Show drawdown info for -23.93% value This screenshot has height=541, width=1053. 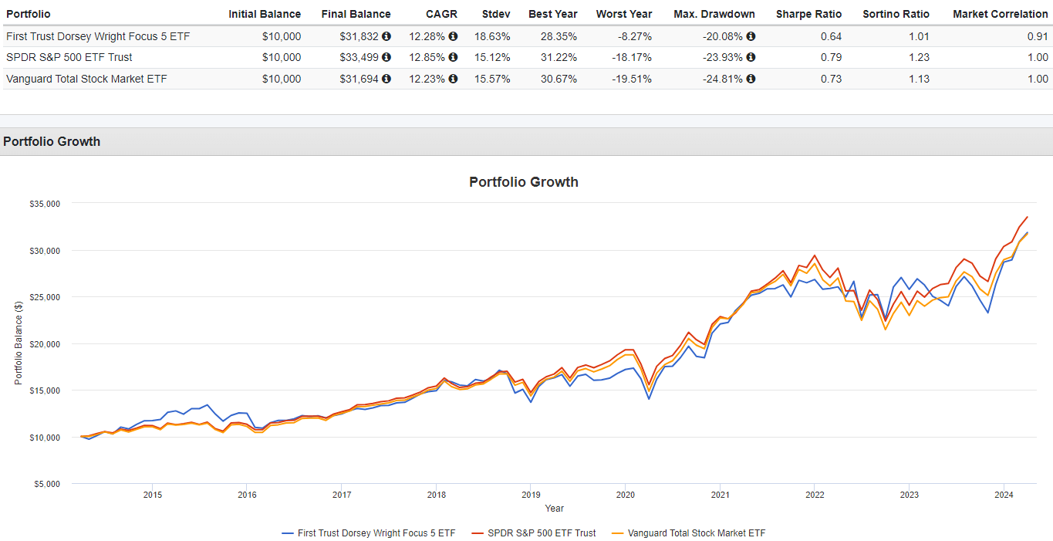click(751, 57)
